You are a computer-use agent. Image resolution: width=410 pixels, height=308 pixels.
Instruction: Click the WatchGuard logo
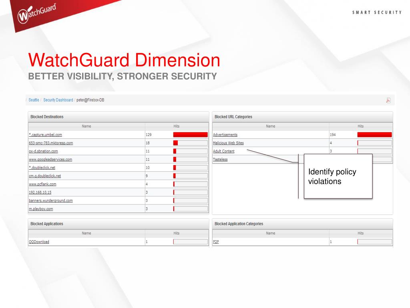36,13
